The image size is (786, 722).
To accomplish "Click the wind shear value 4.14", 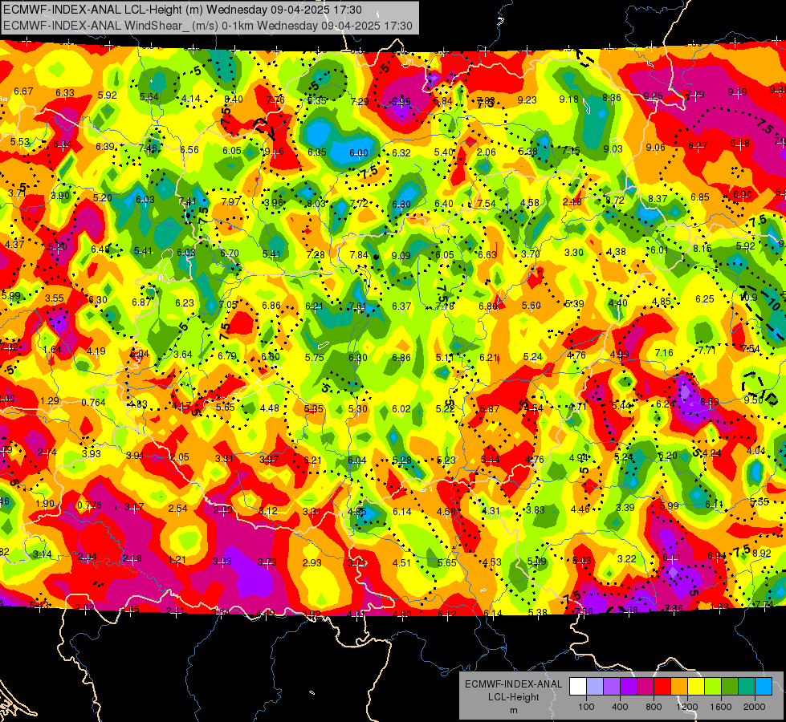I will (x=191, y=99).
